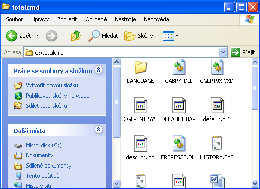The width and height of the screenshot is (260, 189).
Task: Select the CGLPTNT.SYS file icon
Action: pos(140,105)
